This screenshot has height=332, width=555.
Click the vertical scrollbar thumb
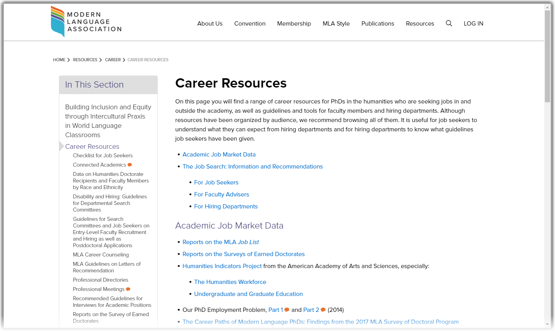click(547, 56)
